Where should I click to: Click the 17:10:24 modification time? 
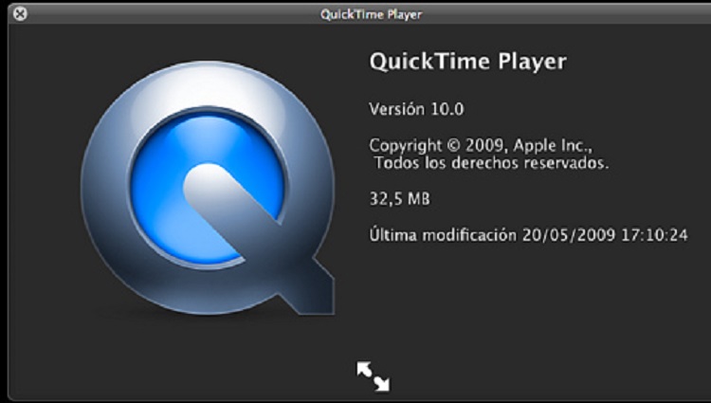click(656, 234)
